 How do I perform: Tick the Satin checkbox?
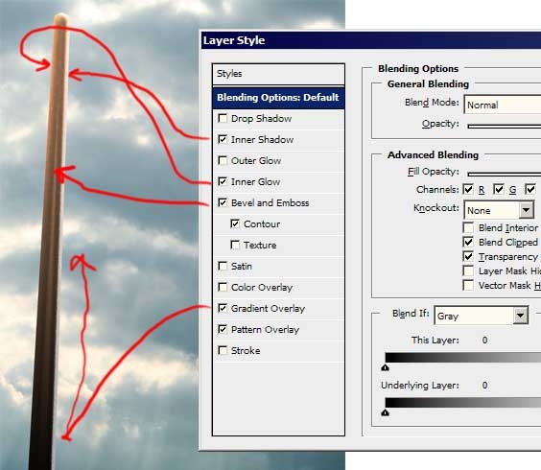(223, 267)
